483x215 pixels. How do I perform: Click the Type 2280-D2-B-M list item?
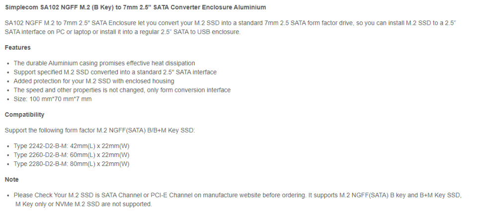pos(72,164)
